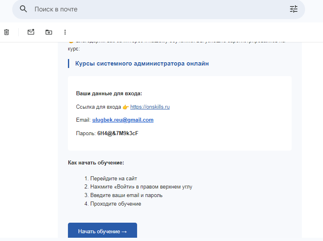Click the move-to-folder icon
Screen dimensions: 323x241
pyautogui.click(x=49, y=32)
